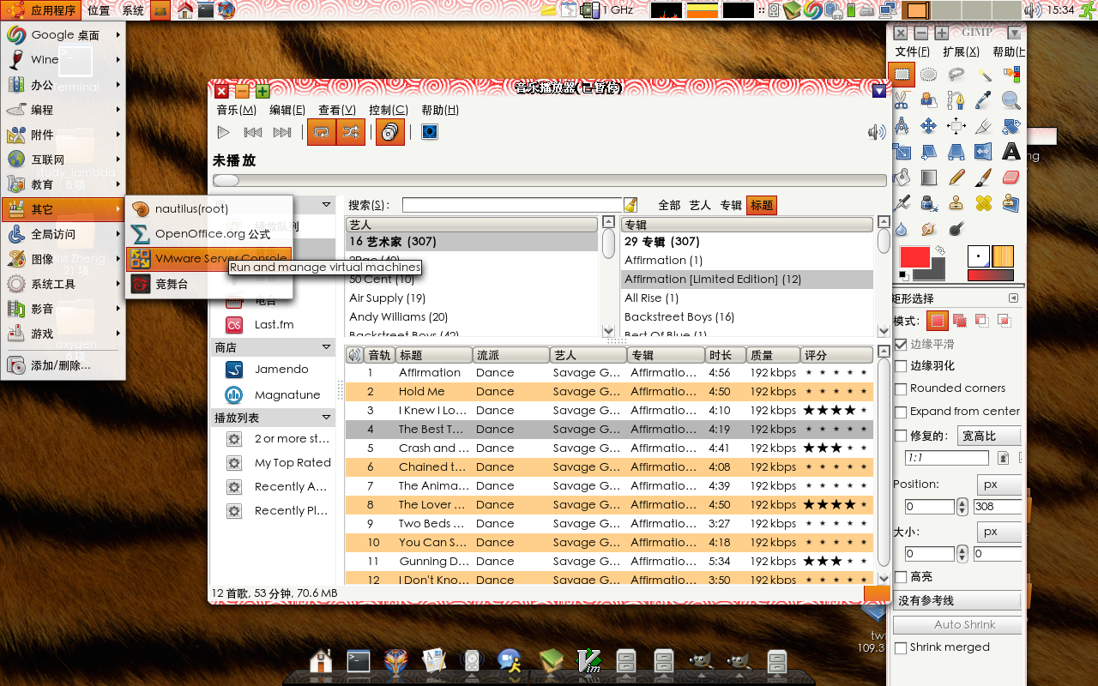The height and width of the screenshot is (686, 1098).
Task: Open the 查看(V) menu
Action: (x=337, y=110)
